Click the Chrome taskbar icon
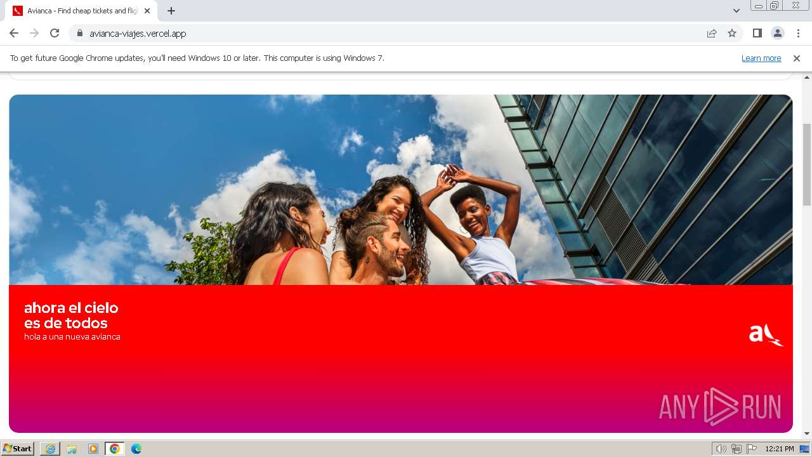 pos(115,449)
